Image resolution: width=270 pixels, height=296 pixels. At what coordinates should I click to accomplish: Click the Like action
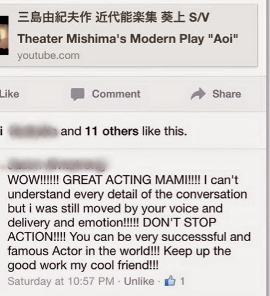(x=9, y=94)
